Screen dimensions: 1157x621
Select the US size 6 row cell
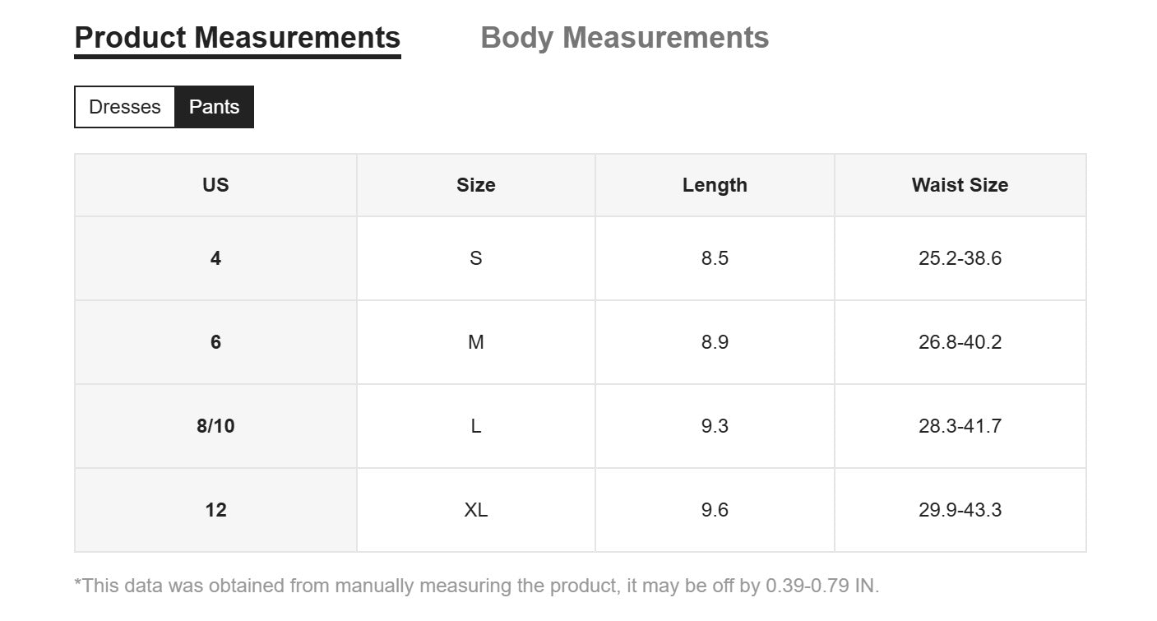pyautogui.click(x=215, y=342)
